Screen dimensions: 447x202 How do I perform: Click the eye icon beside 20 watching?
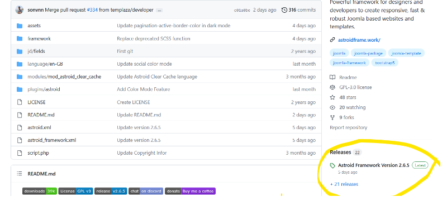point(332,107)
